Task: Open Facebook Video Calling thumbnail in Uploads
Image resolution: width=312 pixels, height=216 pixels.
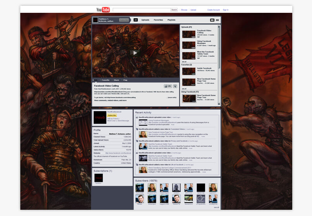Action: coord(189,34)
